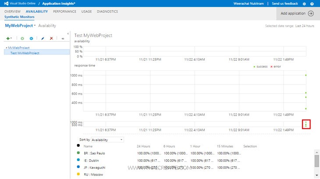
Task: Start the monitor with green play icon
Action: (22, 38)
